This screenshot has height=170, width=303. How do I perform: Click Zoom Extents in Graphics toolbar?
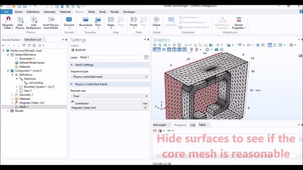pos(179,45)
